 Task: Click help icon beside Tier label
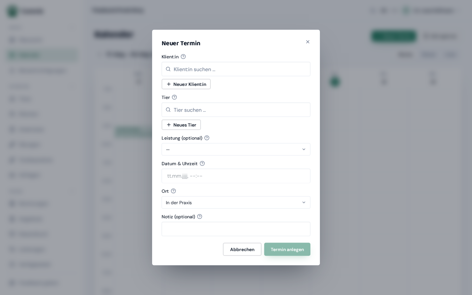(x=174, y=97)
